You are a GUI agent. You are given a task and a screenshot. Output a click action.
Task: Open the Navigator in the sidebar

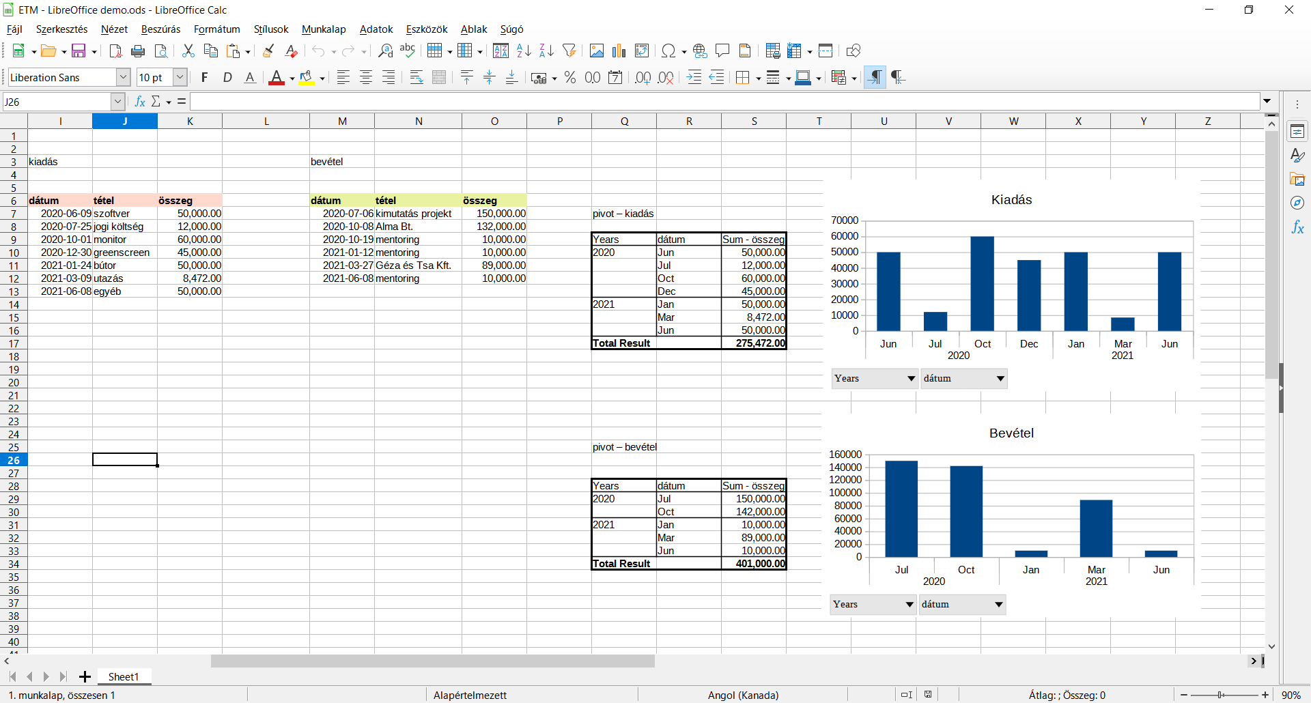tap(1298, 203)
